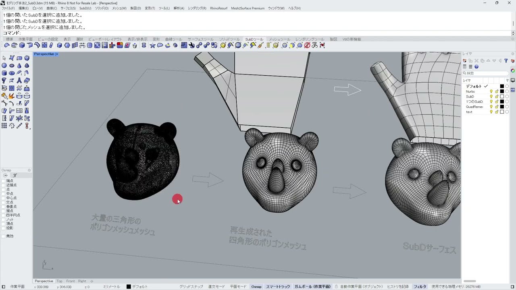Screen dimensions: 516x290
Task: Click the explode tool in the left toolbar
Action: click(x=12, y=96)
